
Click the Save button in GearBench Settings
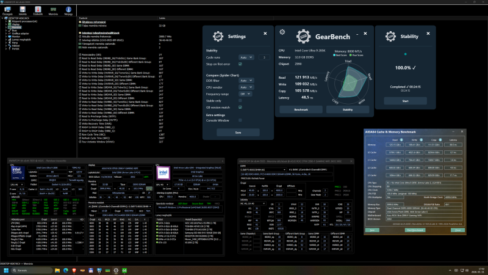tap(238, 133)
